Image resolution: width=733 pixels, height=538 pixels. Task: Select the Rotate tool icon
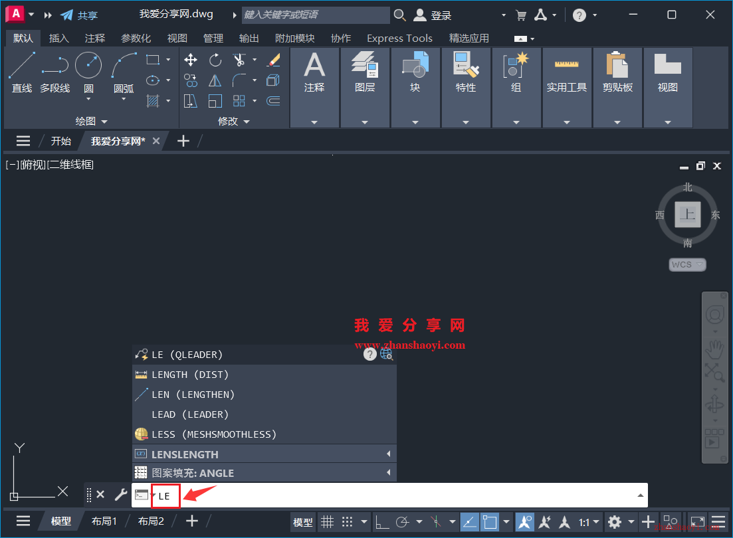point(215,60)
